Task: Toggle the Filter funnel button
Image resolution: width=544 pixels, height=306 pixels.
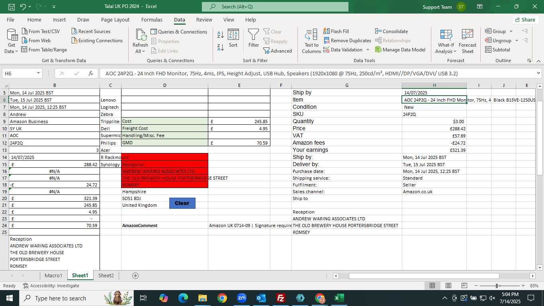Action: click(254, 39)
